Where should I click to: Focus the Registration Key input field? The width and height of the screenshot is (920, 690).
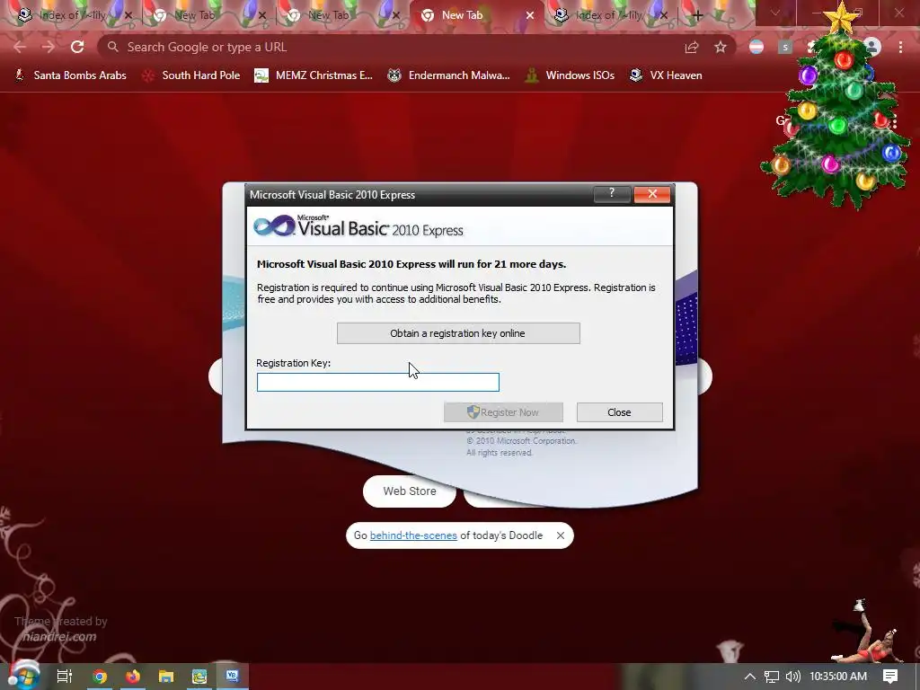click(x=378, y=383)
